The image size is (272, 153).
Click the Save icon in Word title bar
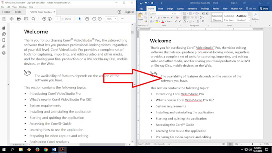coord(141,3)
